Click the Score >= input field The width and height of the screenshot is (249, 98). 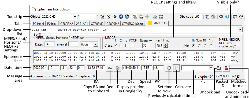(146, 46)
